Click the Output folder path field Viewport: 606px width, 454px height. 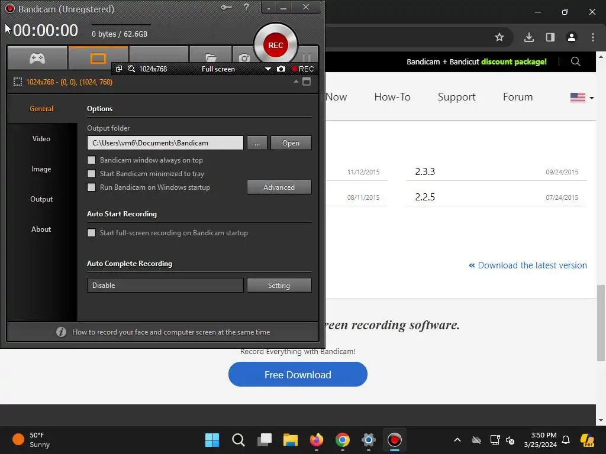[166, 143]
